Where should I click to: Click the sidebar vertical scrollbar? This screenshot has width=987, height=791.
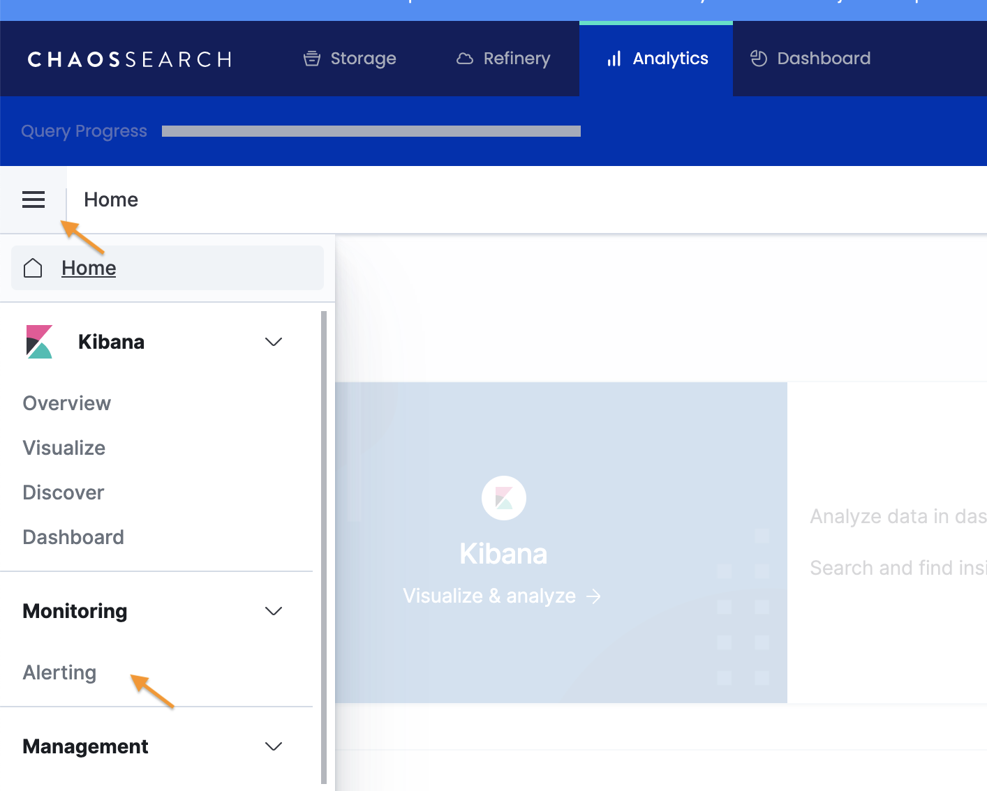click(x=324, y=548)
